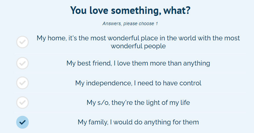This screenshot has width=254, height=133.
Task: Choose the checkmark circle for My independence
Action: (22, 83)
